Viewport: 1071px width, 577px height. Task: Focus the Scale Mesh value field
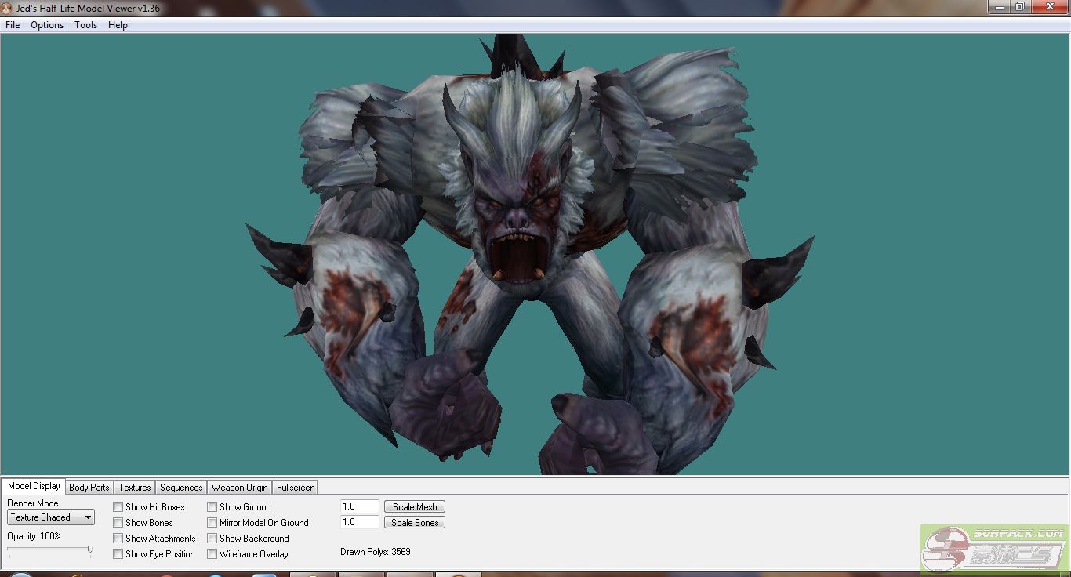(x=360, y=507)
